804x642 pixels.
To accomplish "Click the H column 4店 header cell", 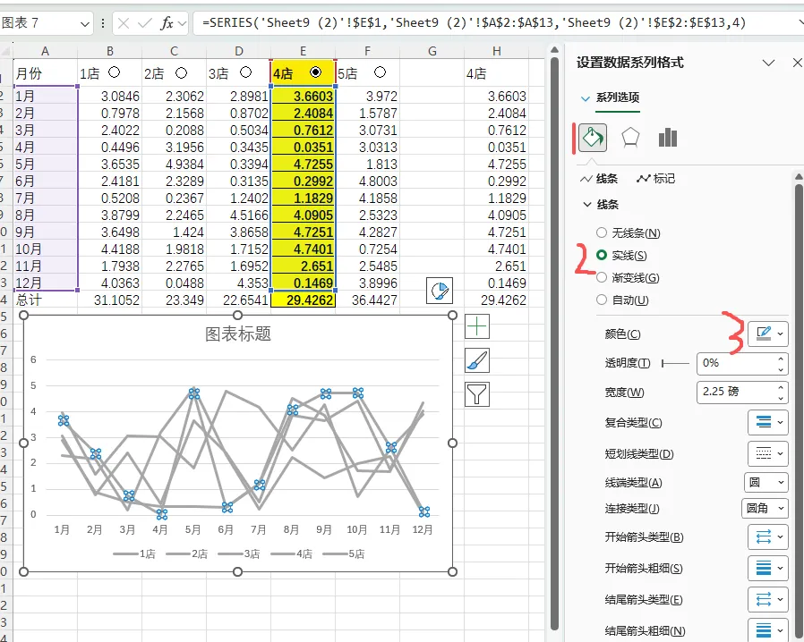I will tap(496, 73).
